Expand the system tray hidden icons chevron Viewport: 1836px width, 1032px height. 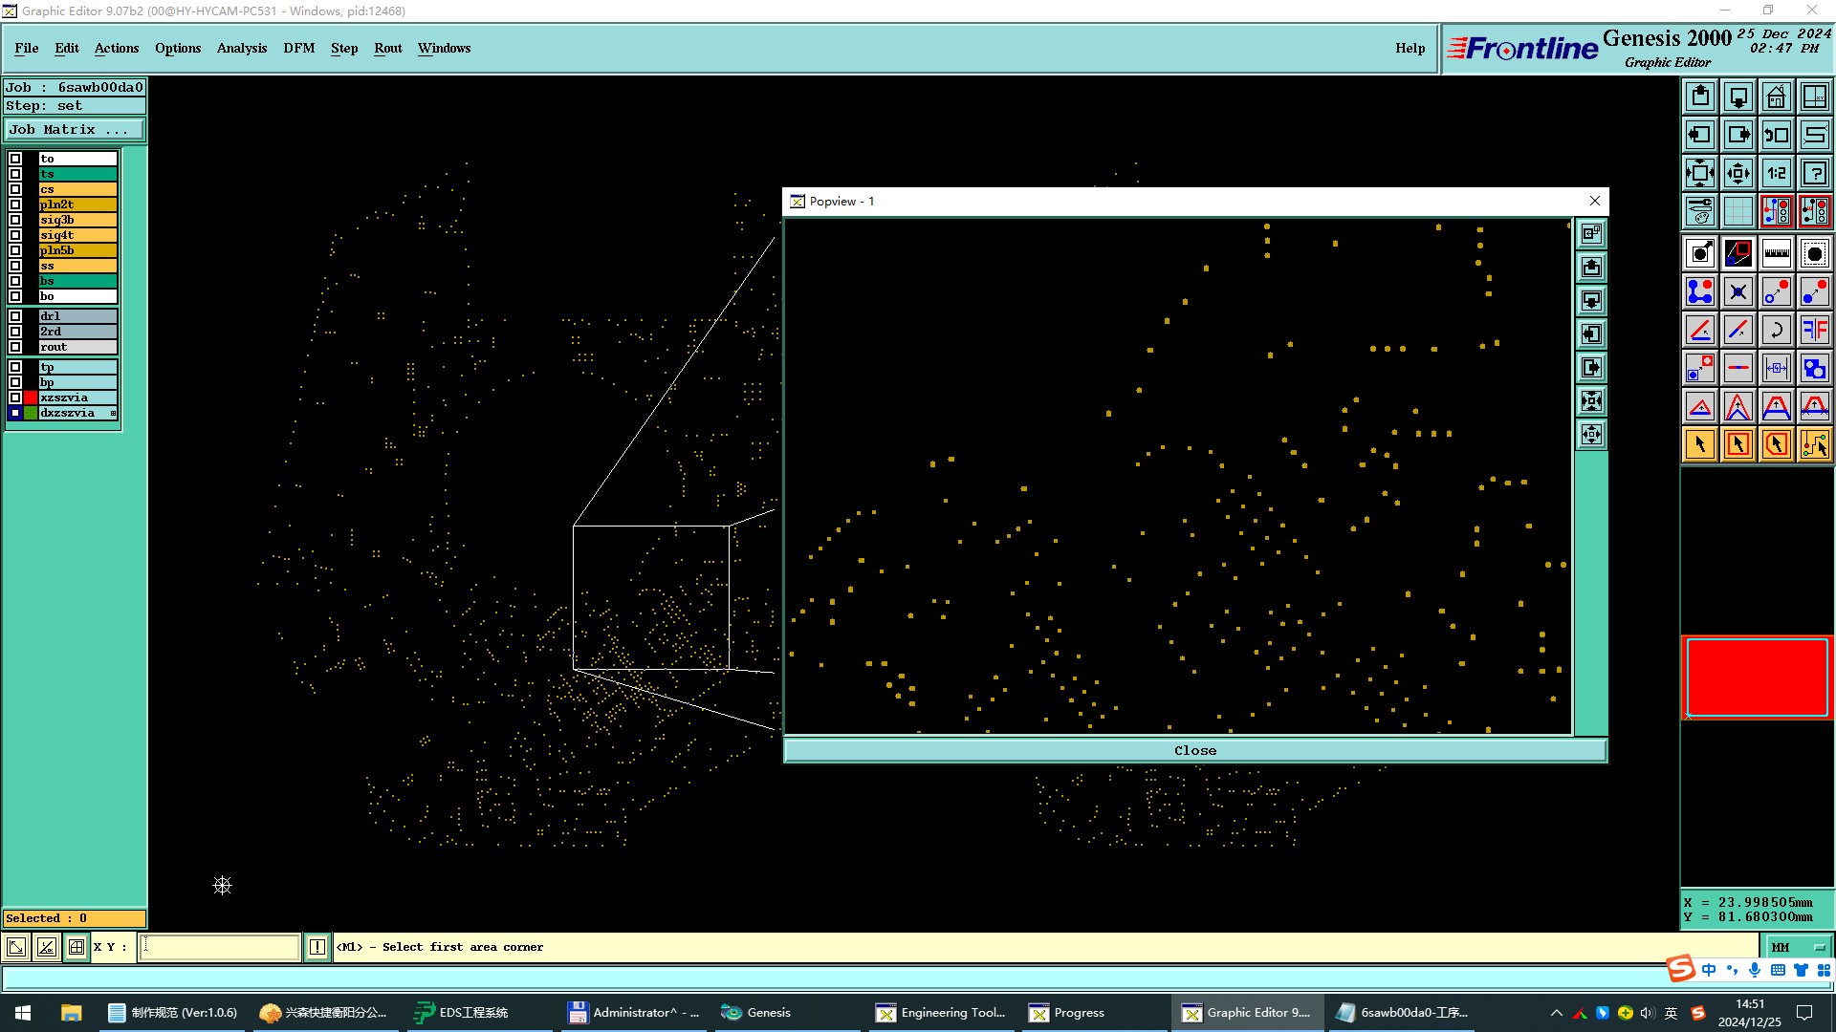click(x=1556, y=1013)
